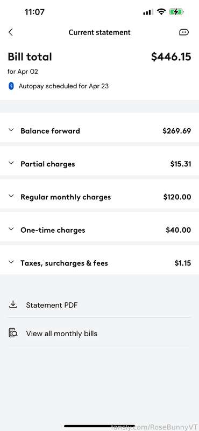
Task: Tap the blue autopay dollar icon
Action: tap(11, 86)
